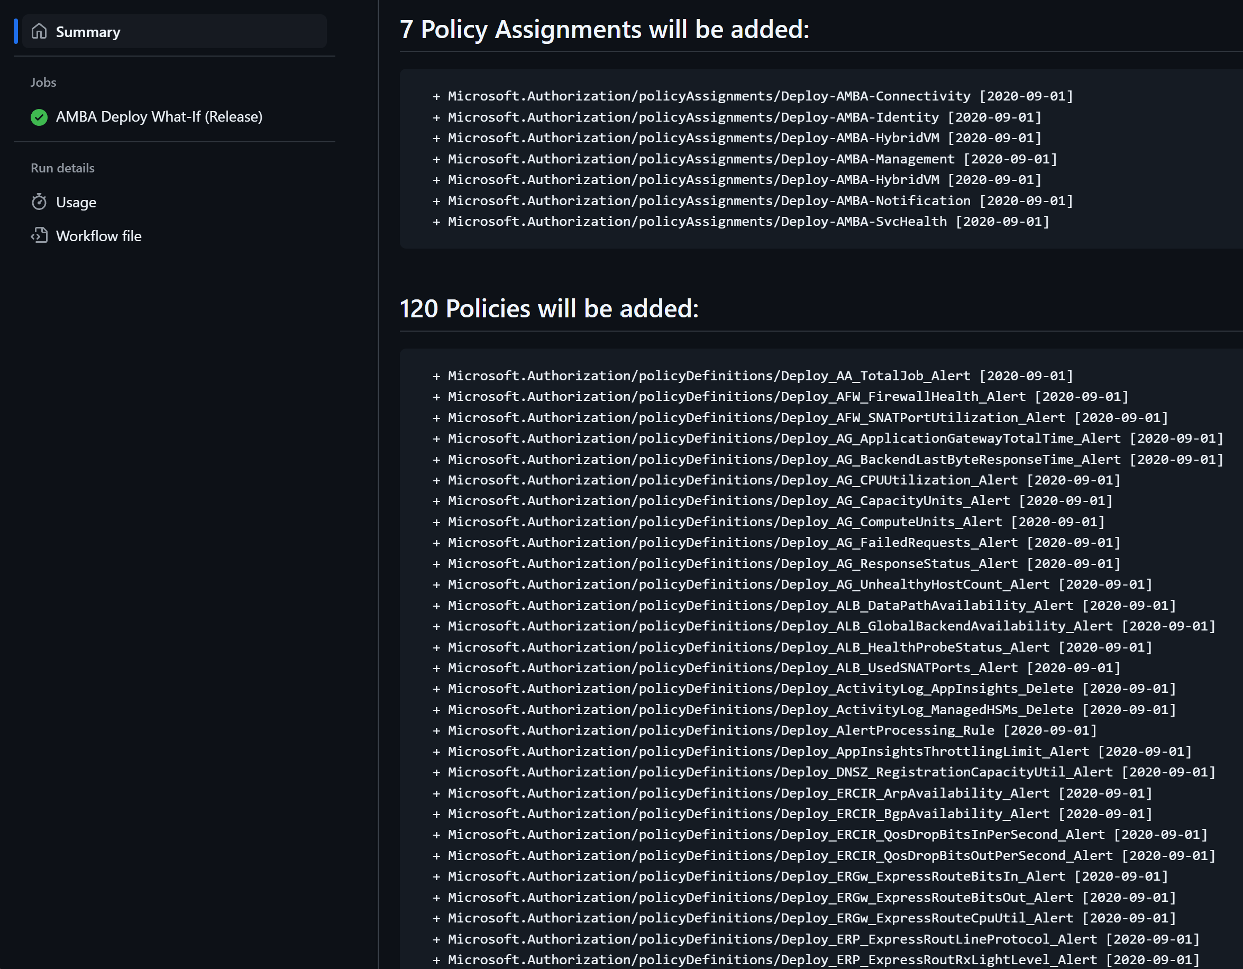Select the Deploy_ERGw_ExpressRouteCpuUtil_Alert line
Screen dimensions: 1243x969
tap(804, 918)
